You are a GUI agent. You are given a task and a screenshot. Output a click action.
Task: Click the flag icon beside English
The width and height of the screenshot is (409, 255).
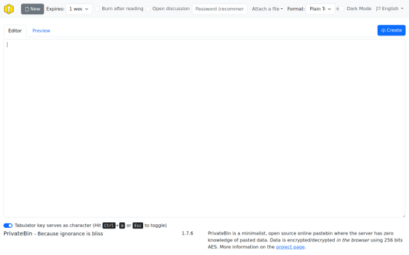point(378,9)
